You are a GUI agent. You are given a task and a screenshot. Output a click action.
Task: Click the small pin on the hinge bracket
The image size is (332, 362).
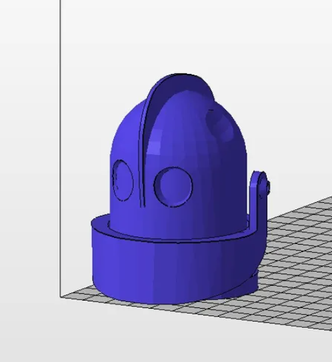pos(268,187)
